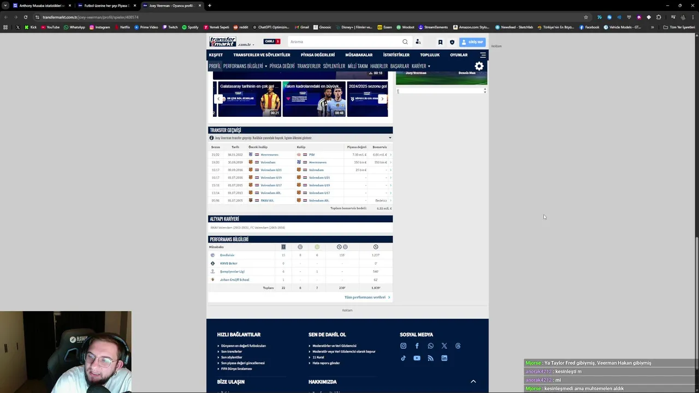Open the Keşfet menu

(x=216, y=55)
